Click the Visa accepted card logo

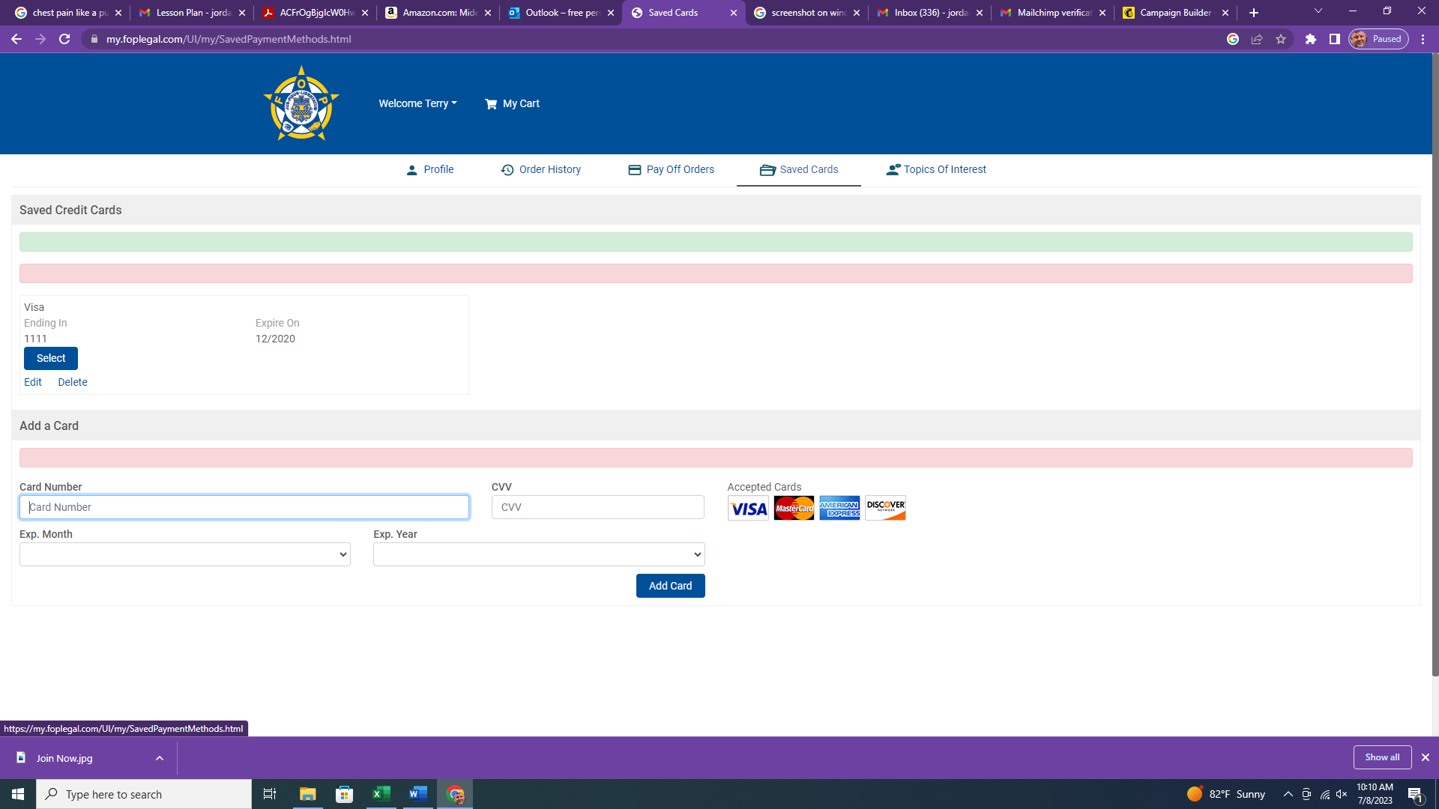[x=748, y=509]
